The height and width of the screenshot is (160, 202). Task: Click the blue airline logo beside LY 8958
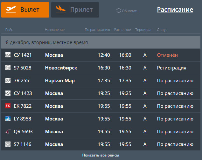tap(8, 119)
